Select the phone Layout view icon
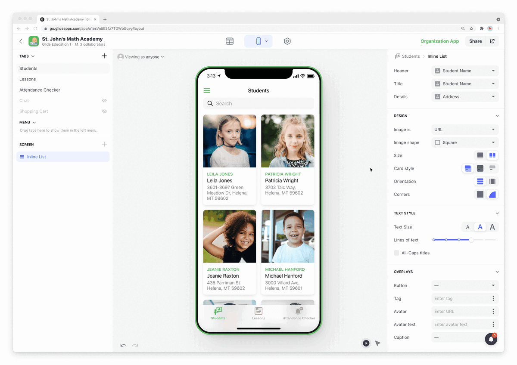517x365 pixels. (258, 41)
